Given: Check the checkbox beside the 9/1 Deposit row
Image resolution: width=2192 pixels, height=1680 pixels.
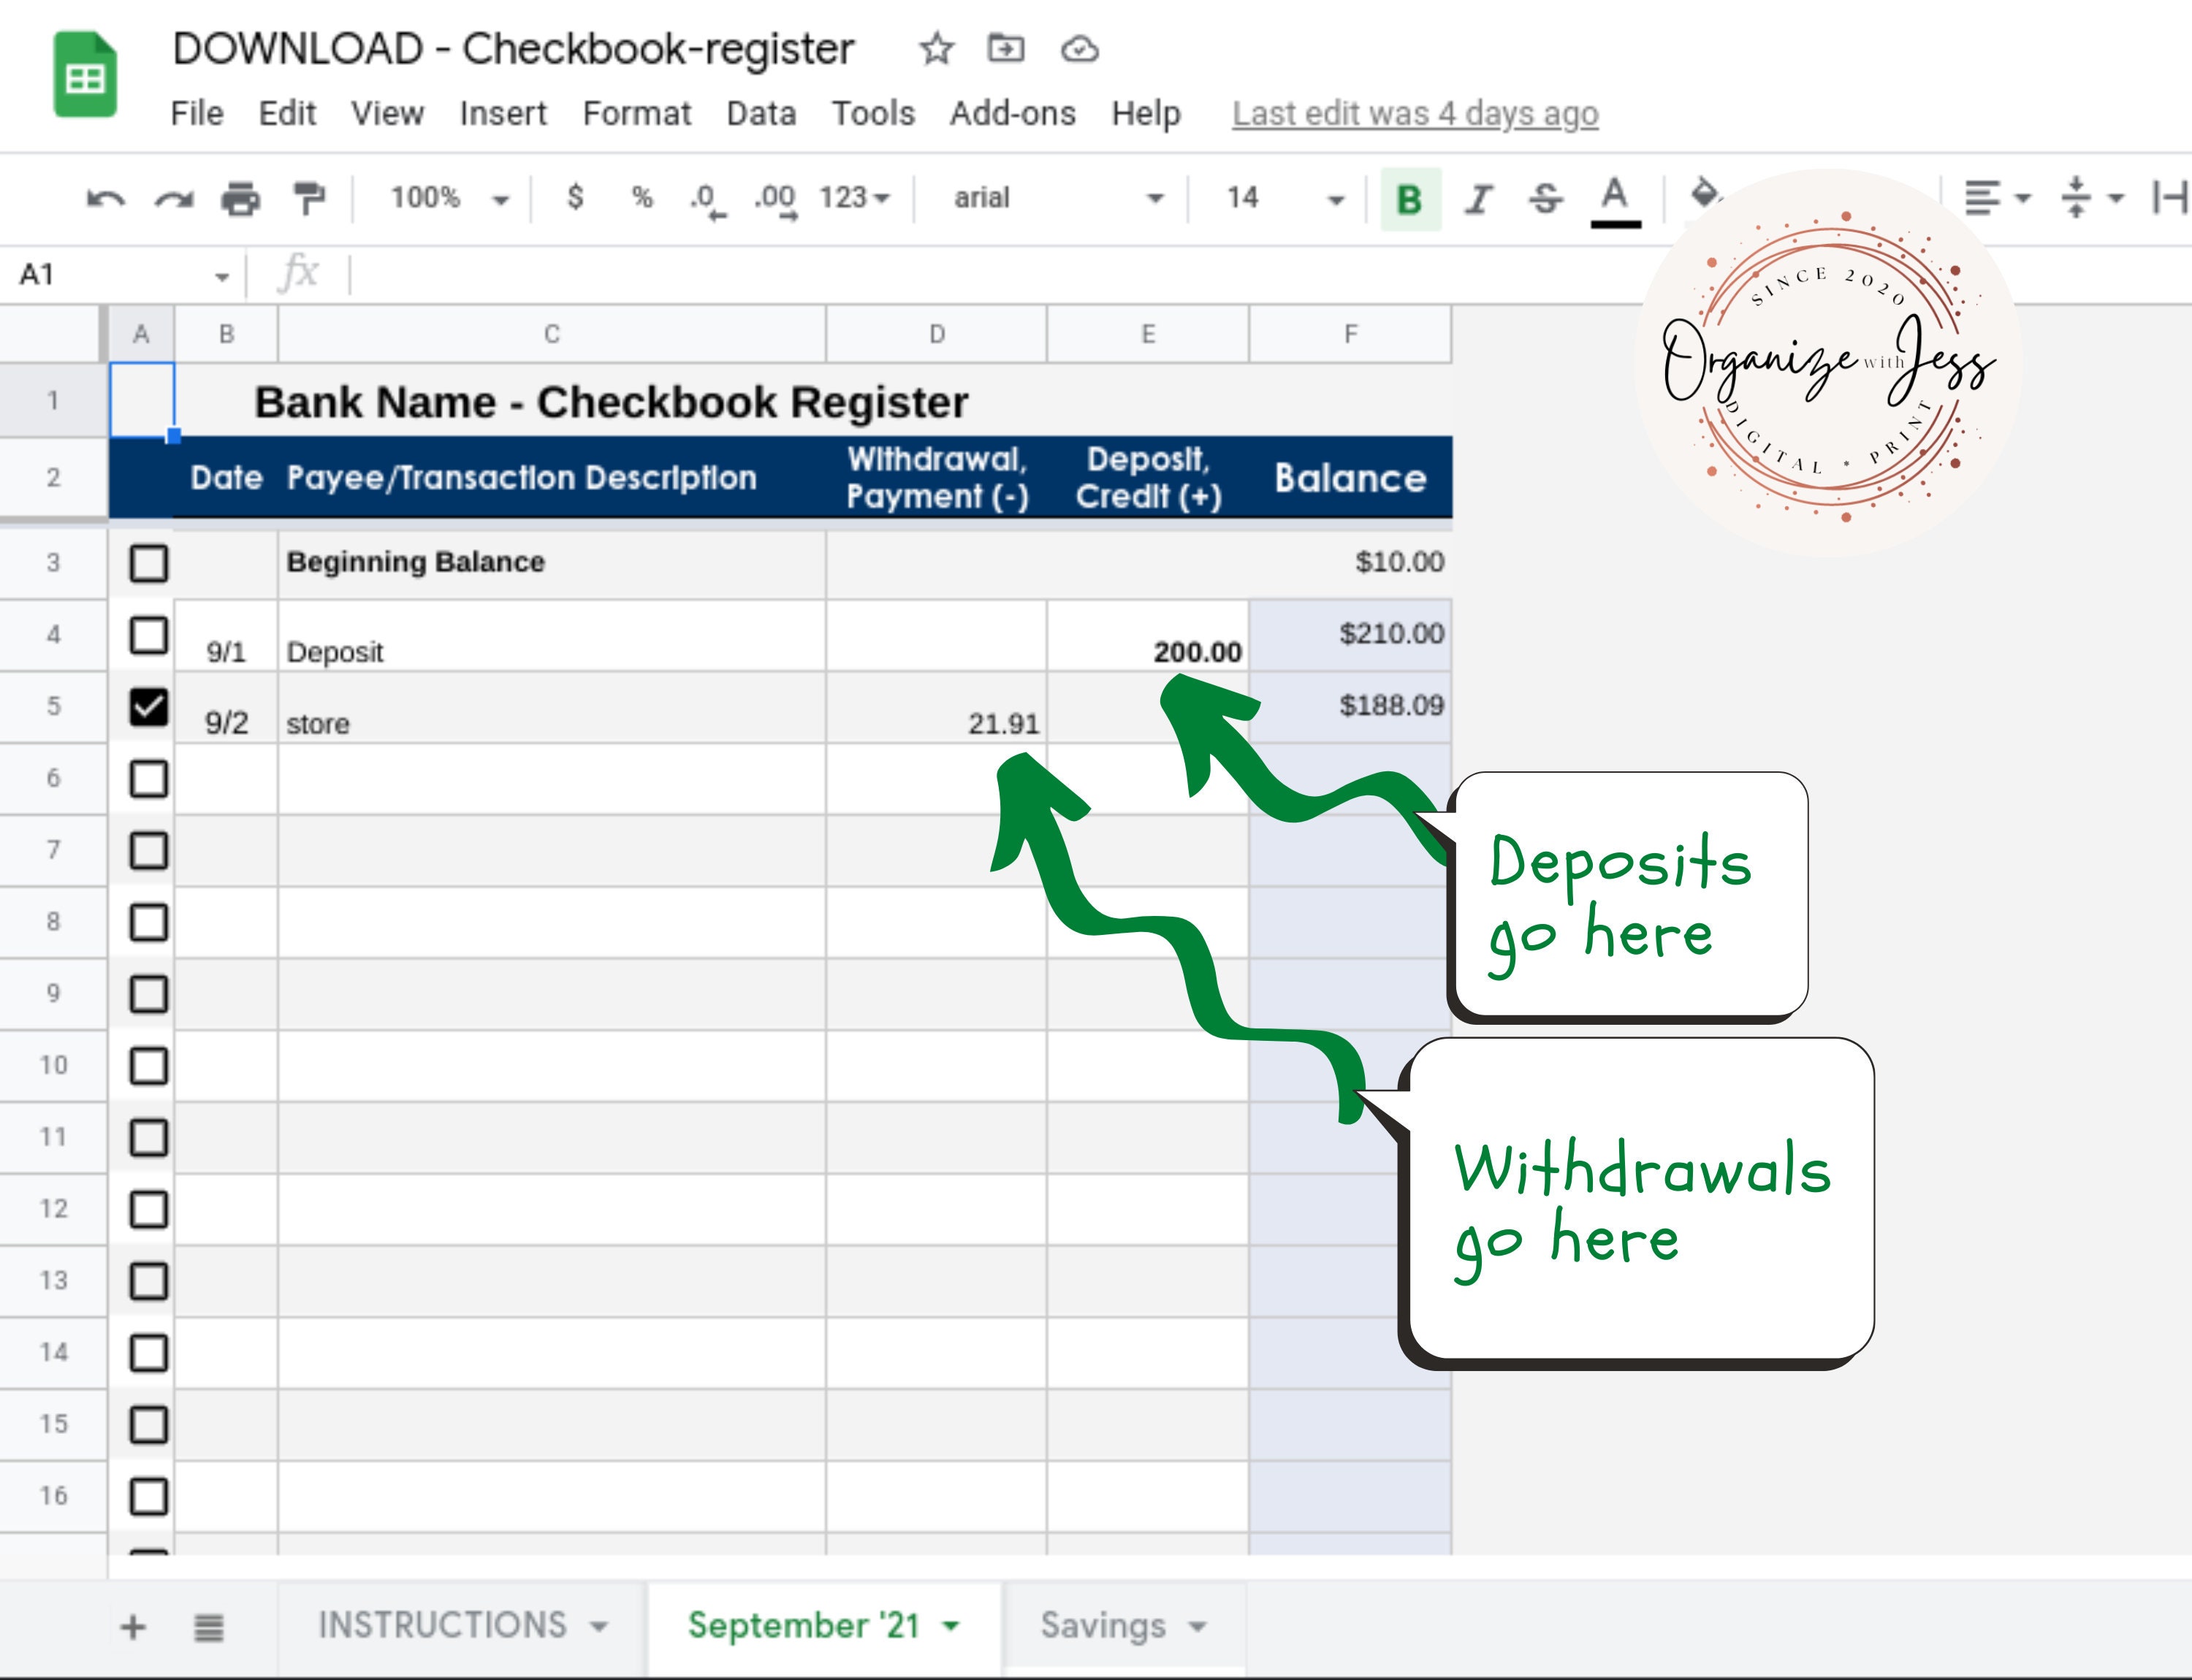Looking at the screenshot, I should pos(148,635).
